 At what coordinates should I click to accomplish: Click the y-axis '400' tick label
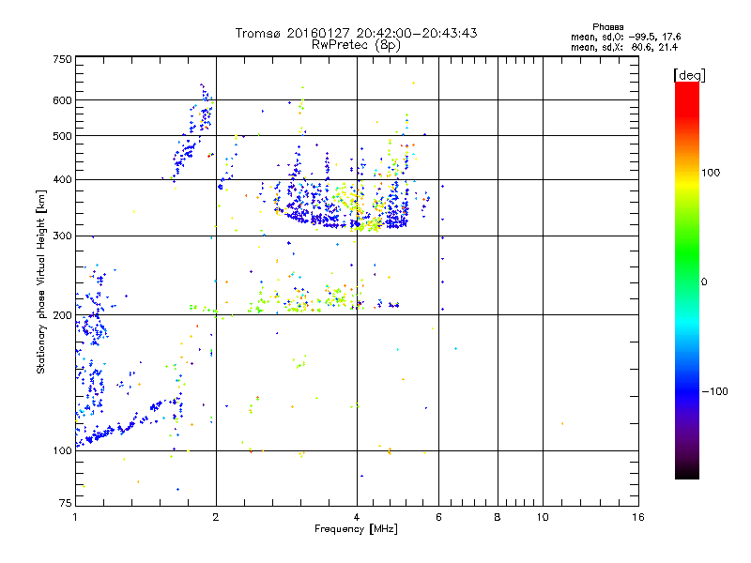pyautogui.click(x=62, y=179)
